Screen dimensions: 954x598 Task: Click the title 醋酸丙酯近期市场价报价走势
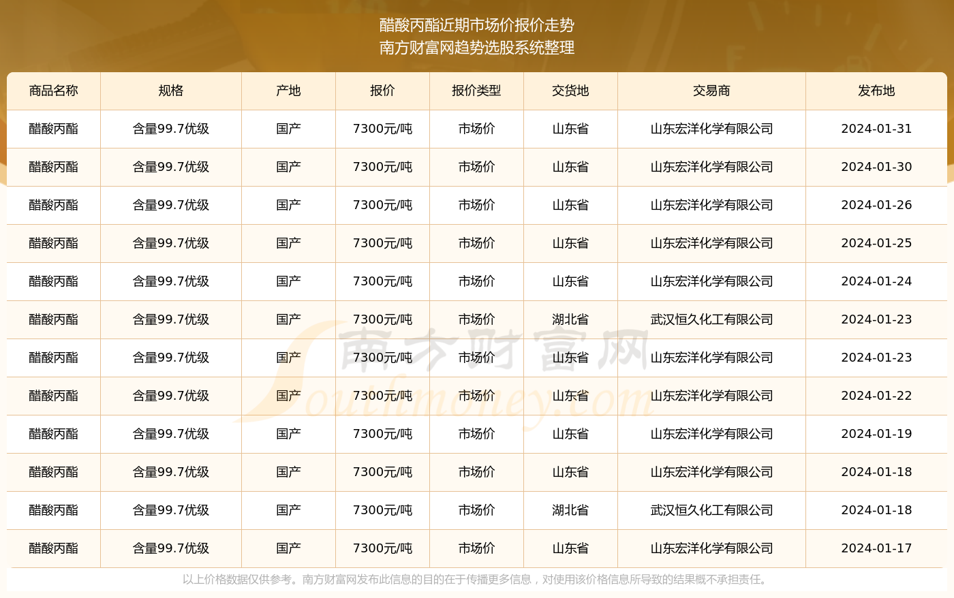[477, 25]
